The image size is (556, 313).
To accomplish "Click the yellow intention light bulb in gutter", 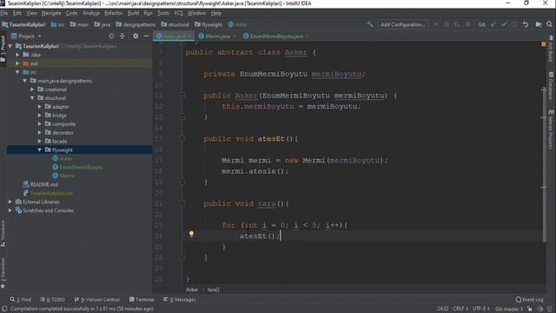I will pyautogui.click(x=191, y=234).
